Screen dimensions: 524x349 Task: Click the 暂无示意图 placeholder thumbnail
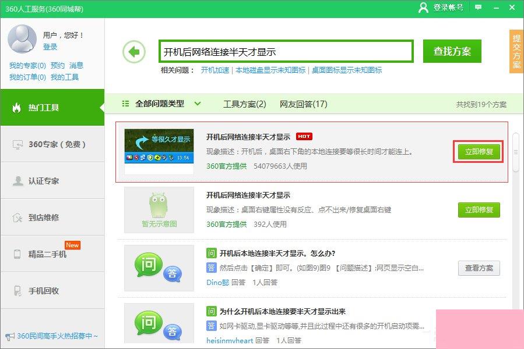[159, 210]
